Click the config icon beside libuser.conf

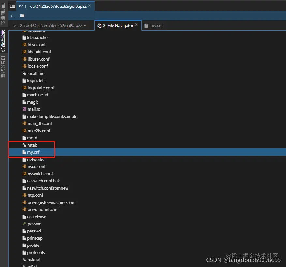click(x=24, y=59)
